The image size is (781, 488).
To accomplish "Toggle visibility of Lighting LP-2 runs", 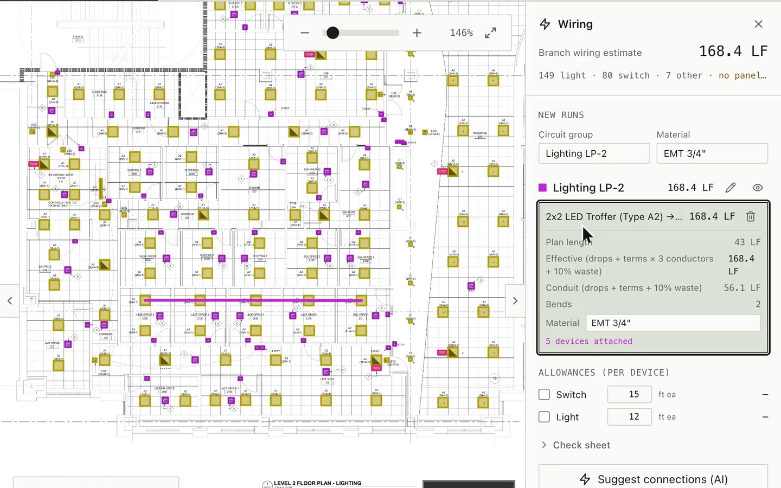I will (758, 188).
